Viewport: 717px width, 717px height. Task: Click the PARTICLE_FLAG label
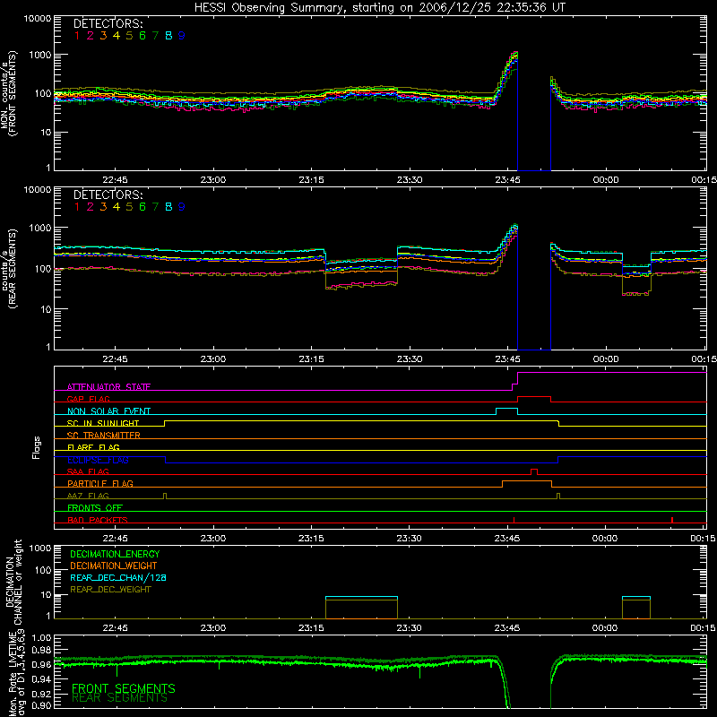coord(100,483)
